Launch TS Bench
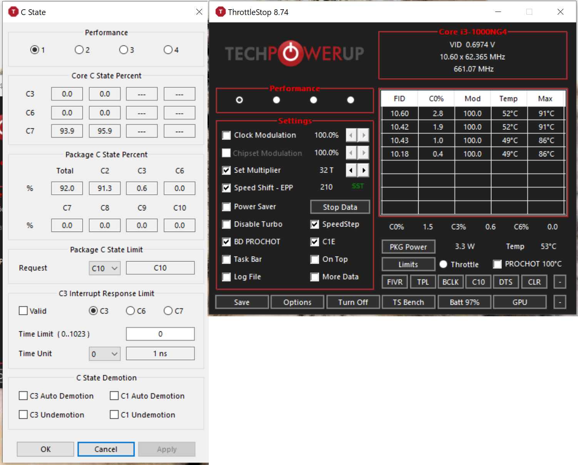Viewport: 578px width, 465px height. (x=408, y=302)
